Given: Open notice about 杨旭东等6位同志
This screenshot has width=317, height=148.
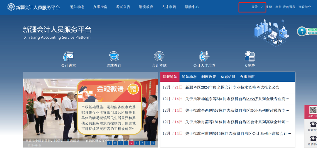Looking at the screenshot, I should click(x=237, y=99).
